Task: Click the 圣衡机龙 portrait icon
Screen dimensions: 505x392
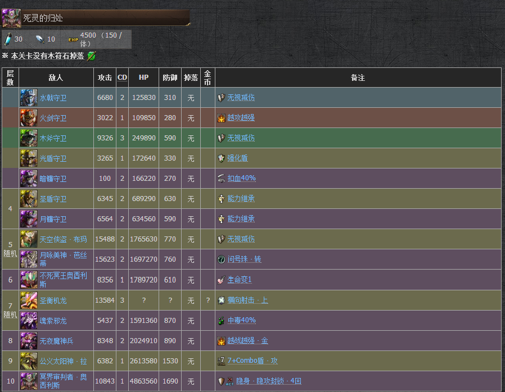Action: pos(29,300)
